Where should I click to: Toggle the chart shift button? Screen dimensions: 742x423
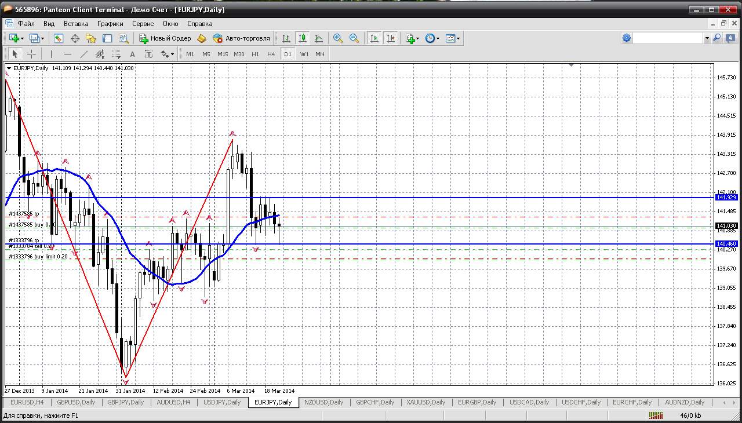click(x=391, y=38)
